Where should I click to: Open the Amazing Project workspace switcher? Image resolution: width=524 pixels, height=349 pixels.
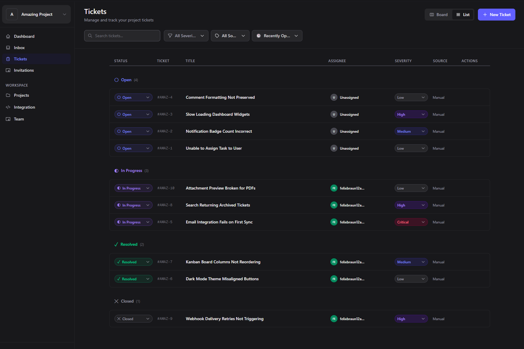(36, 14)
